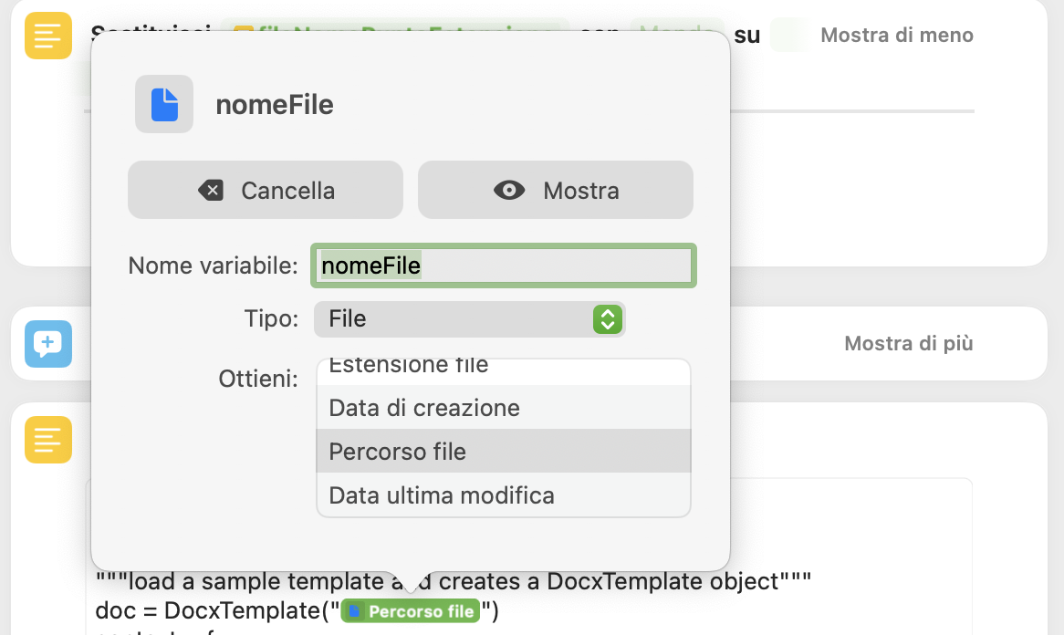Click the backspace icon beside Cancella

point(211,191)
